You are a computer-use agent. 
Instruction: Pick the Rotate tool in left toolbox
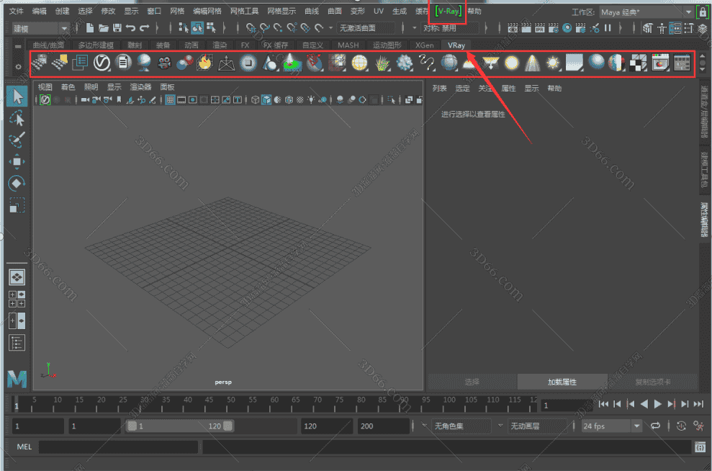(17, 184)
